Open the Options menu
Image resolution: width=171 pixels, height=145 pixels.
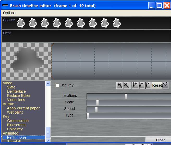point(9,13)
